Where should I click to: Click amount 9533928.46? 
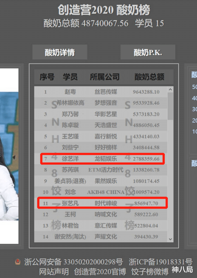point(146,103)
